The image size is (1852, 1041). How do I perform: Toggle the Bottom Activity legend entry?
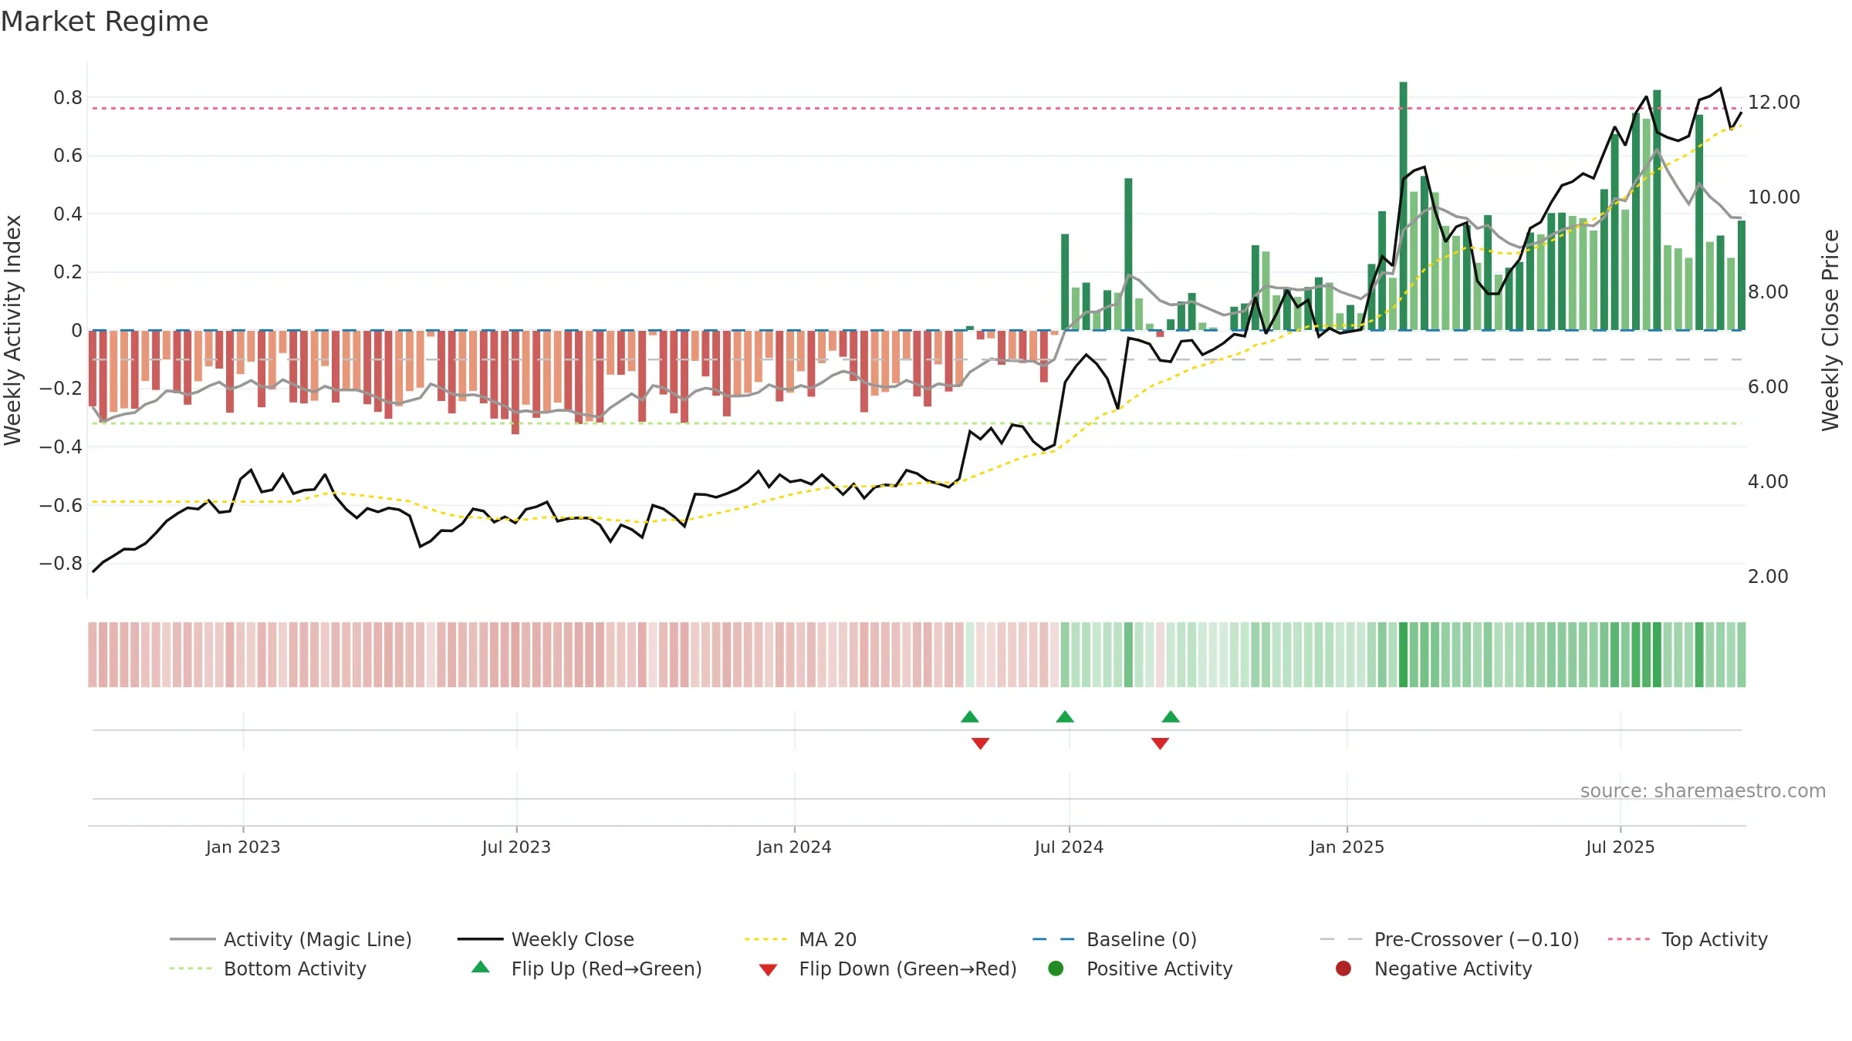(x=268, y=969)
